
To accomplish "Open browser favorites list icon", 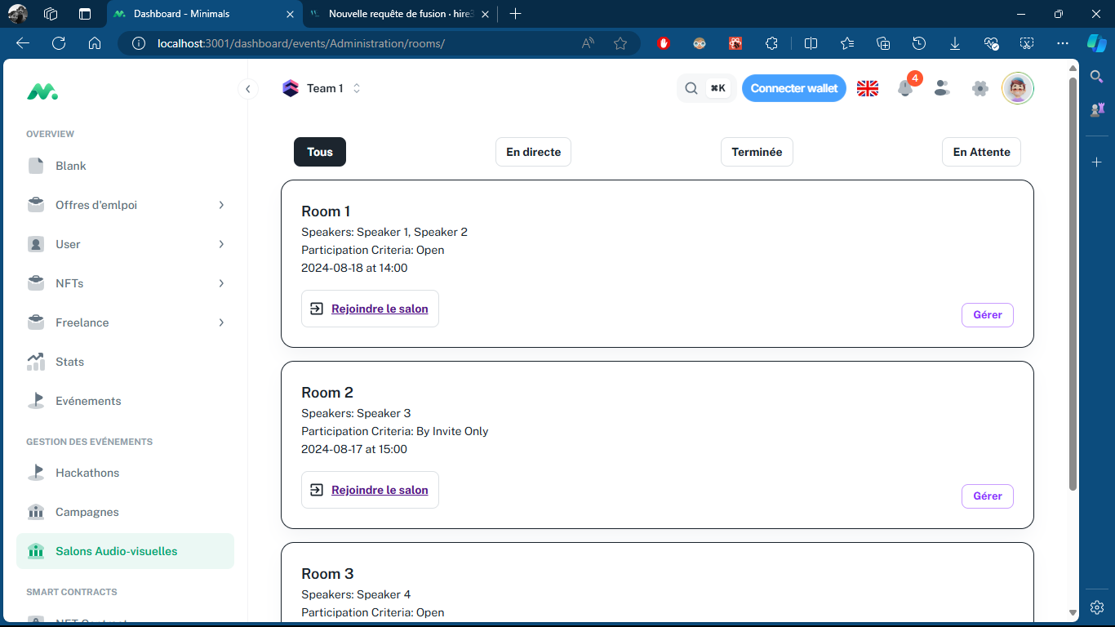I will (x=847, y=43).
